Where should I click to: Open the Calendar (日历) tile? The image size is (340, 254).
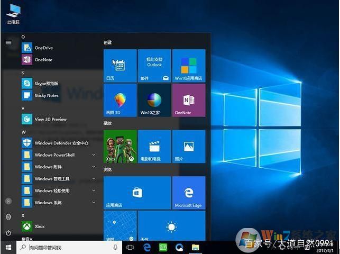[x=120, y=66]
